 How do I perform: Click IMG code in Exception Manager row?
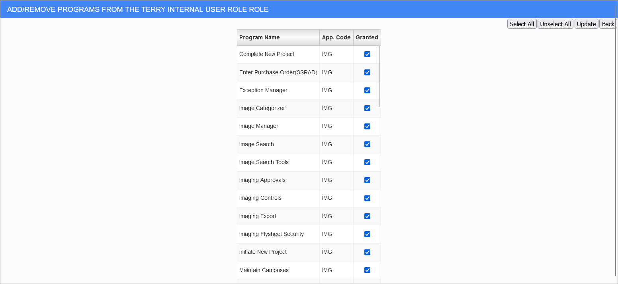pyautogui.click(x=327, y=90)
